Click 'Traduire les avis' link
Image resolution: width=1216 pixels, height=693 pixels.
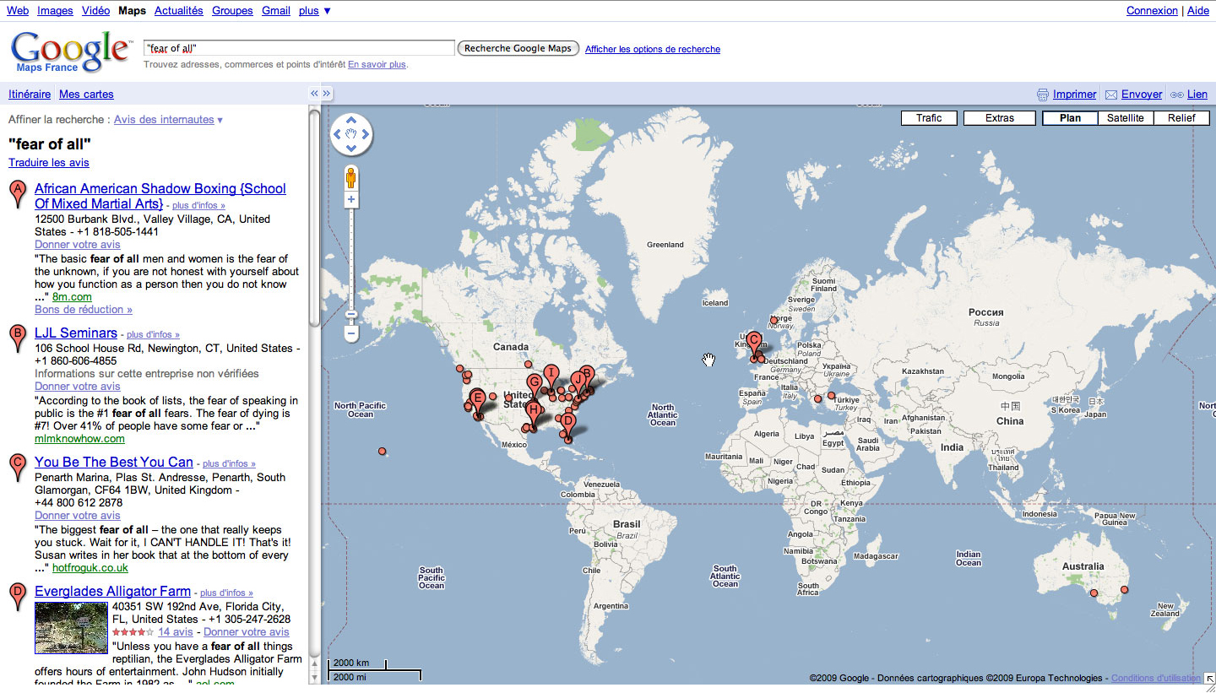click(49, 163)
